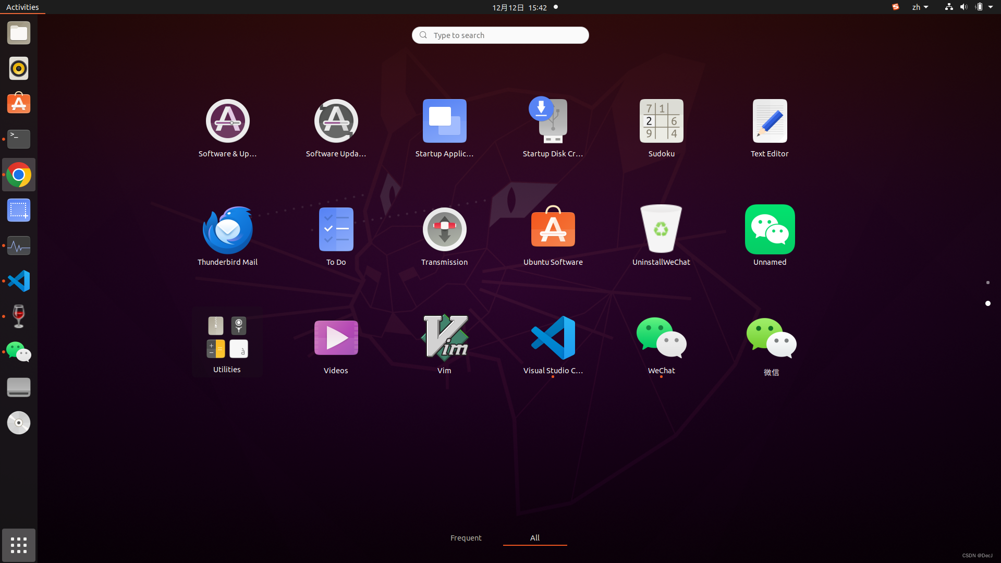Open Ubuntu Software in app grid

coord(553,236)
